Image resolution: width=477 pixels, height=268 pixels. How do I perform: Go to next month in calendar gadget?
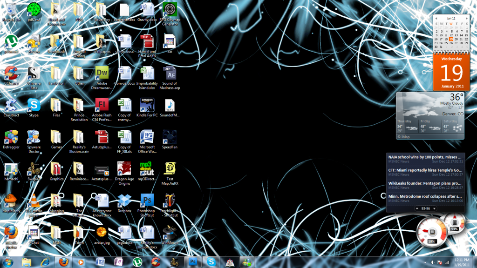pos(467,18)
